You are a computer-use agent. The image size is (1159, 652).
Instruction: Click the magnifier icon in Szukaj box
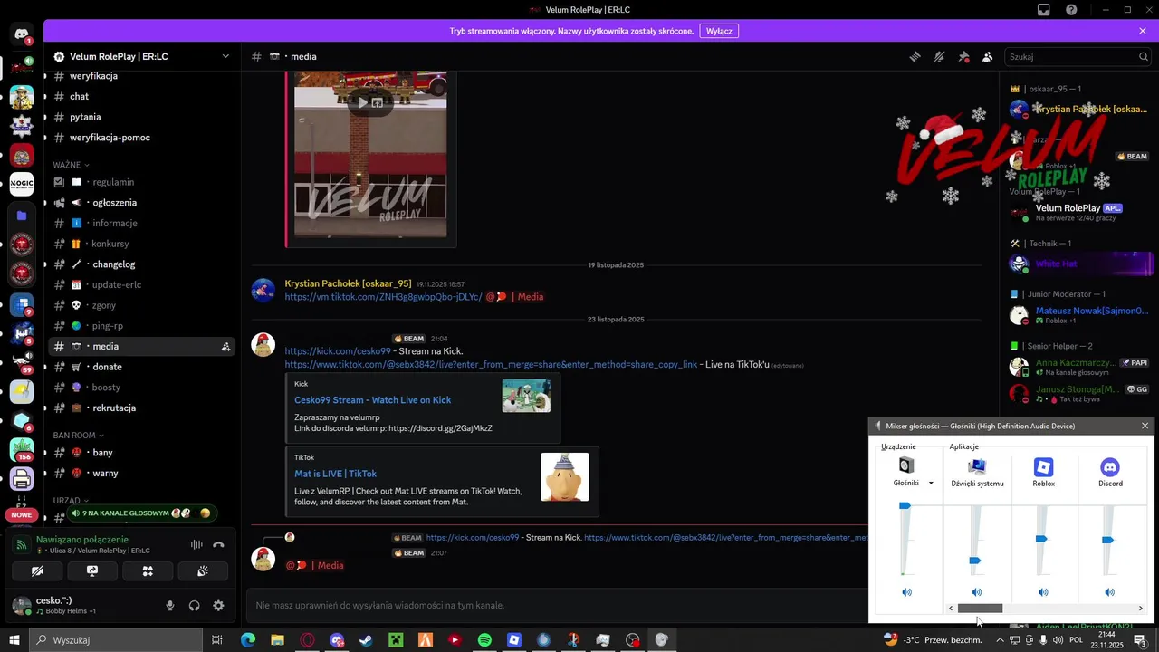(1144, 56)
